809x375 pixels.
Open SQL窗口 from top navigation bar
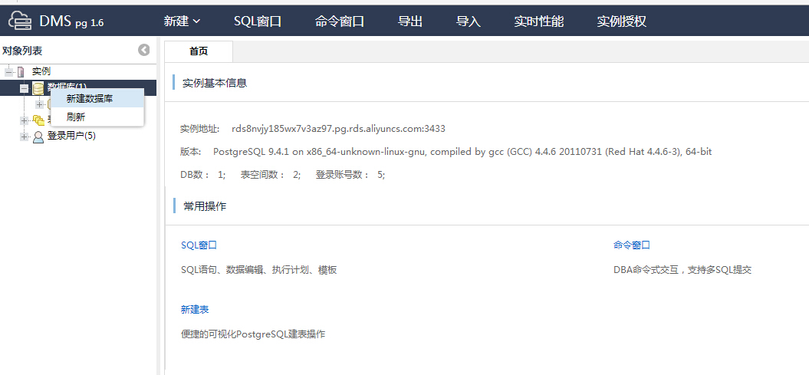pyautogui.click(x=258, y=21)
